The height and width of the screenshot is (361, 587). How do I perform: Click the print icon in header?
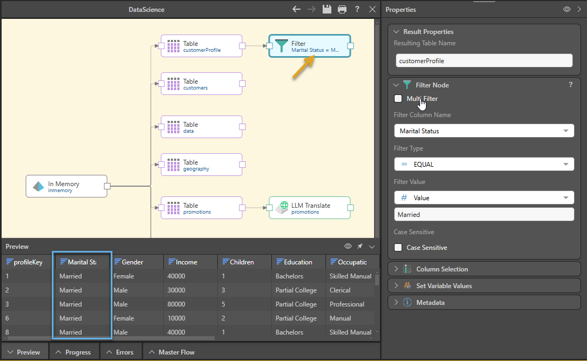tap(342, 9)
